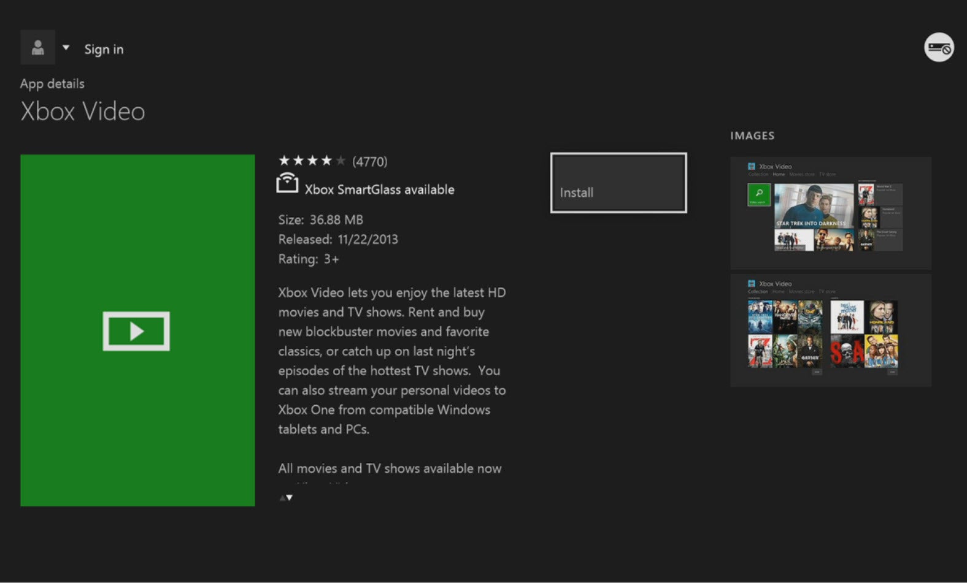Viewport: 967px width, 583px height.
Task: Open the second screenshot with movie posters
Action: pyautogui.click(x=831, y=330)
